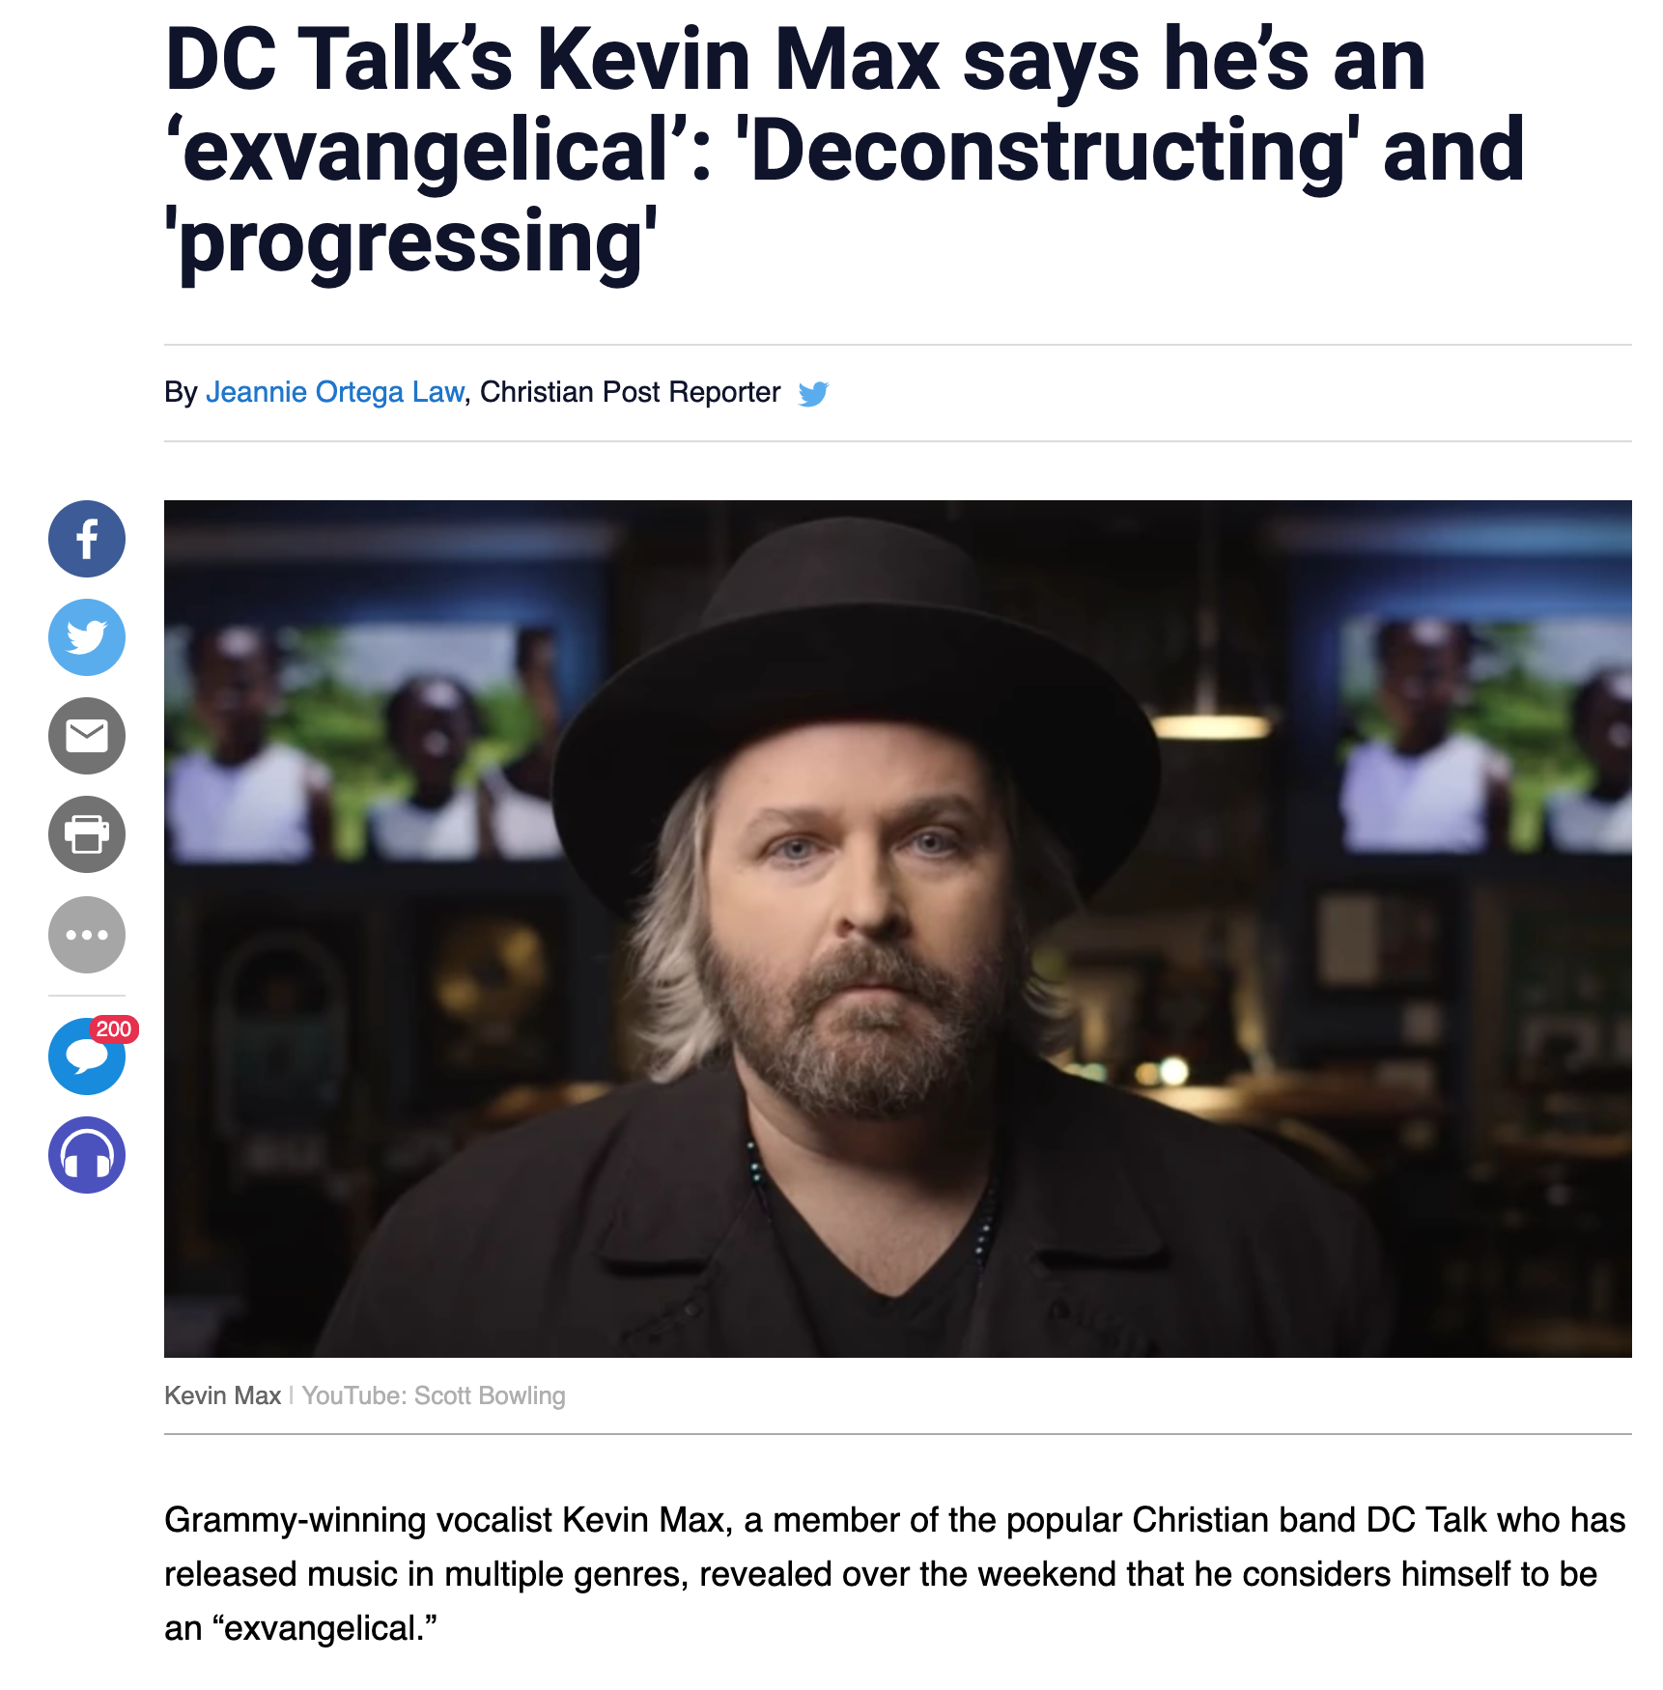1663x1690 pixels.
Task: Open the reporter's Twitter bird icon
Action: tap(813, 393)
